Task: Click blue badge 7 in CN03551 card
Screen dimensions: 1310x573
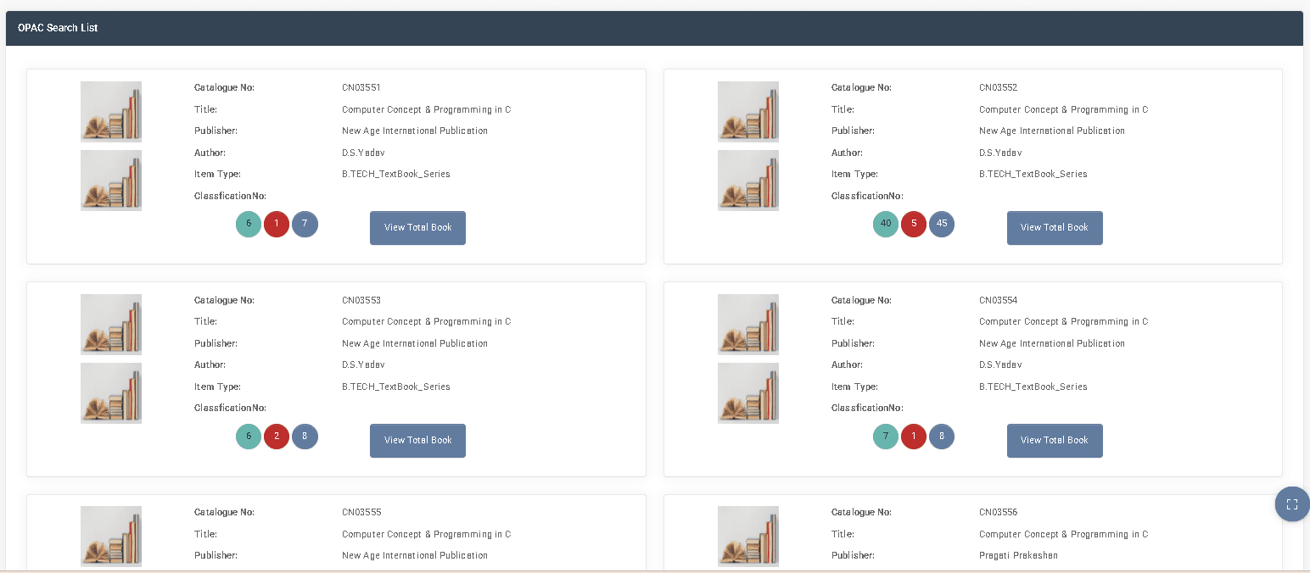Action: click(305, 224)
